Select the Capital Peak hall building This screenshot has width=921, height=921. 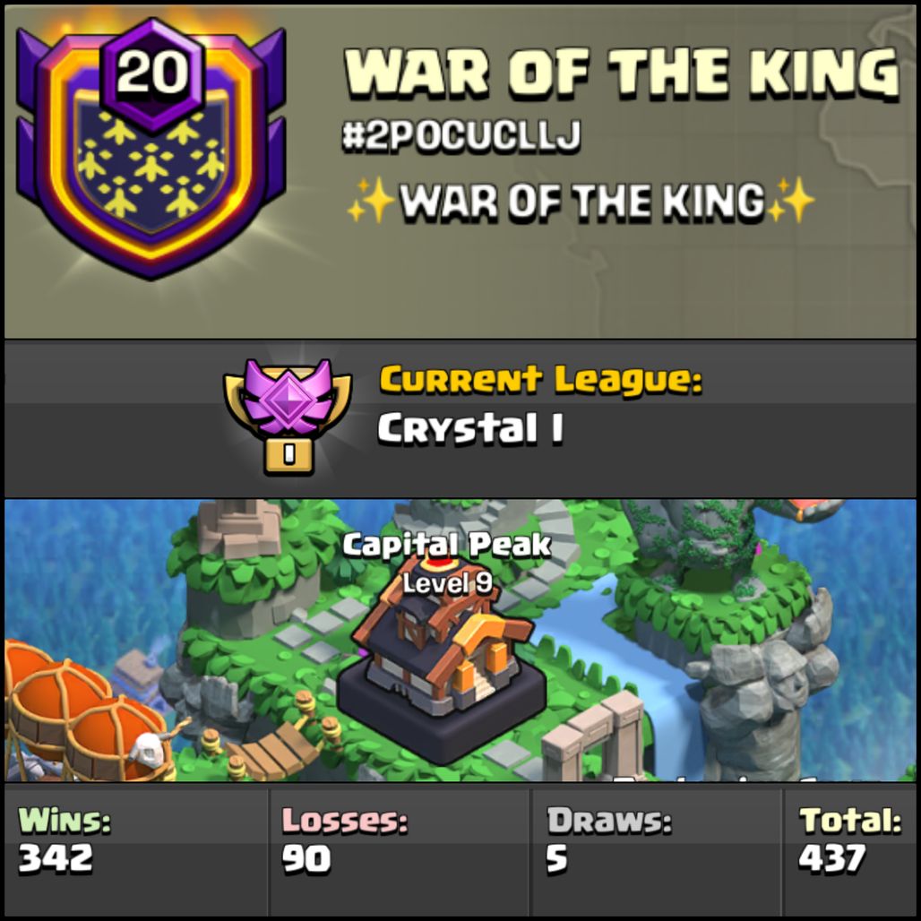pyautogui.click(x=443, y=661)
